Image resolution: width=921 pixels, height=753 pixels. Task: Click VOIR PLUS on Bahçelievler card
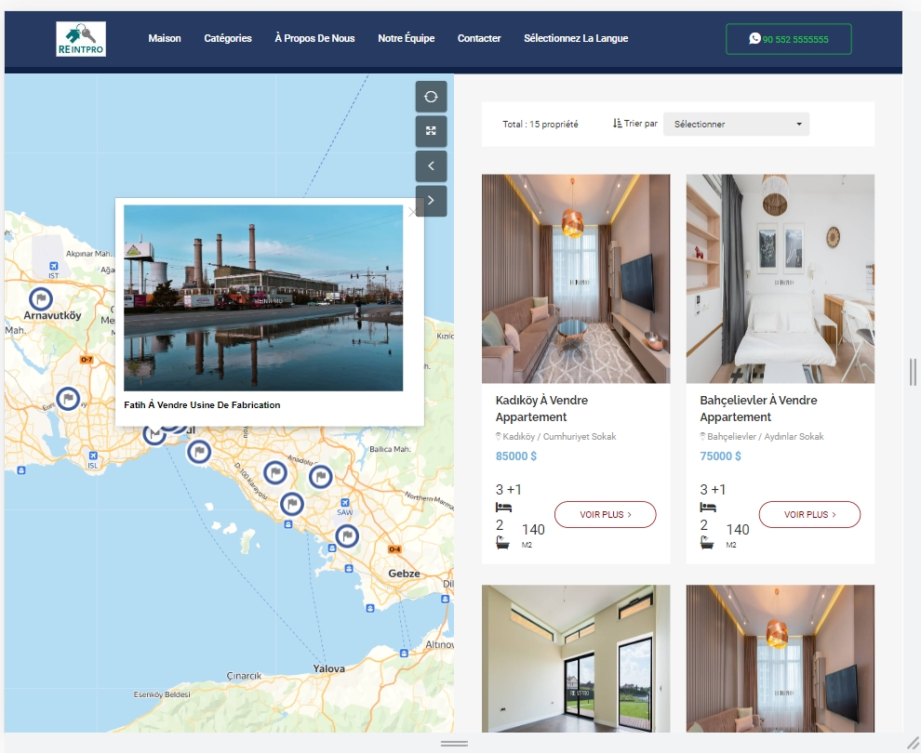[x=809, y=515]
